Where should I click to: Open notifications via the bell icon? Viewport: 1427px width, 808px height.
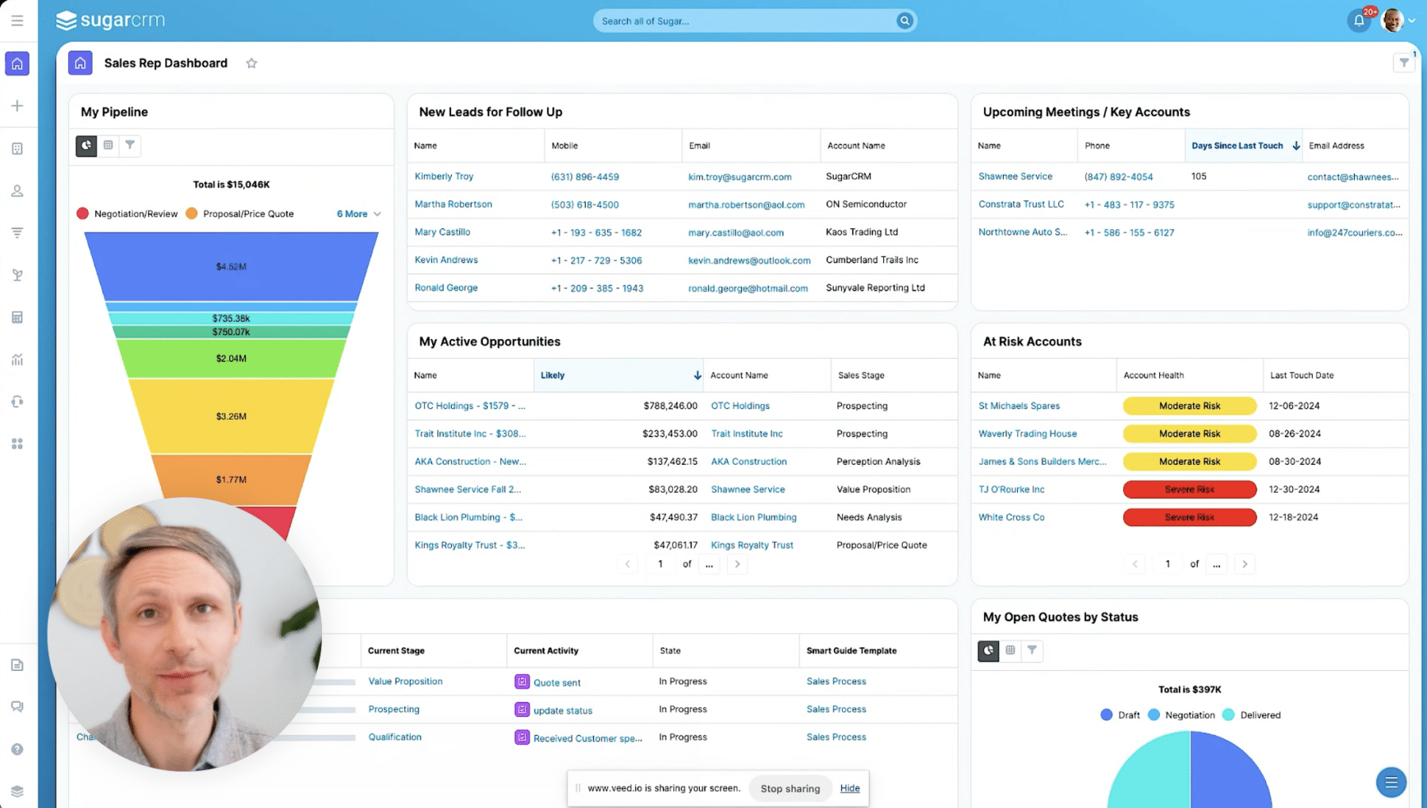click(x=1358, y=20)
